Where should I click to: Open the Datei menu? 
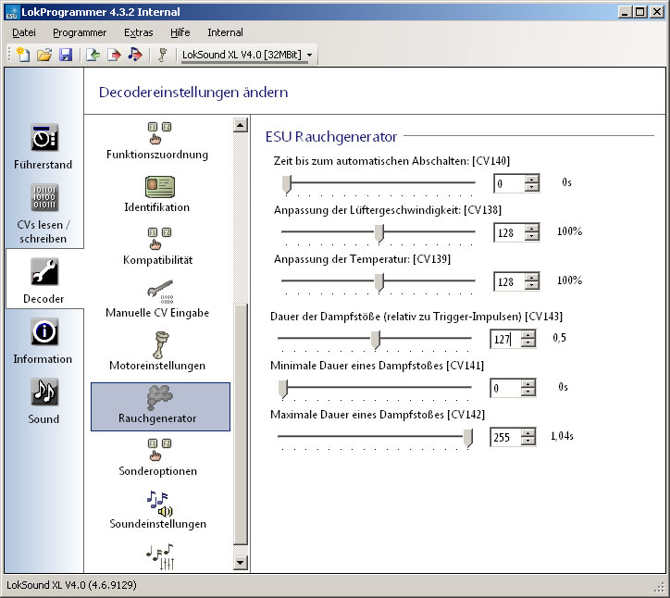coord(23,32)
